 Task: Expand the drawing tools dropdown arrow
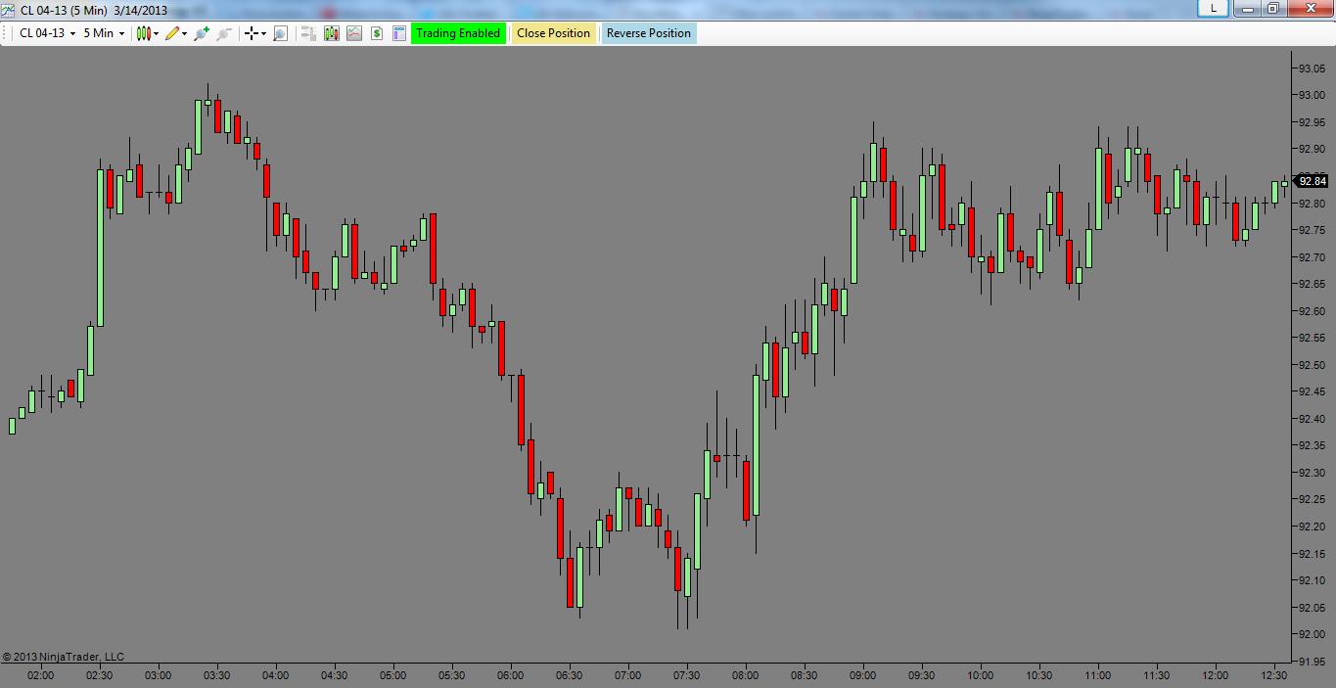point(185,33)
